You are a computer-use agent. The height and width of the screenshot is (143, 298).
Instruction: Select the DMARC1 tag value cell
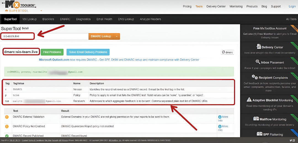point(18,89)
